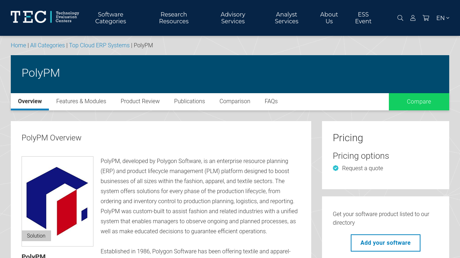The height and width of the screenshot is (258, 460).
Task: Click the PolyPM product logo image
Action: (57, 201)
